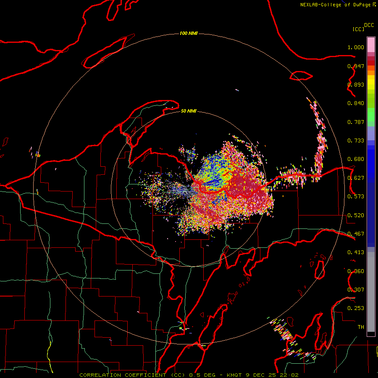Viewport: 378px width, 378px height.
Task: Select the 0.253 scale value
Action: (356, 308)
